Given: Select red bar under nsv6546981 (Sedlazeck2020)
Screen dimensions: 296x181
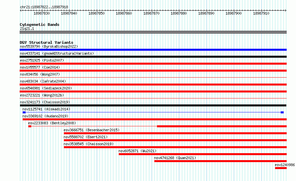Looking at the screenshot, I should coord(153,91).
